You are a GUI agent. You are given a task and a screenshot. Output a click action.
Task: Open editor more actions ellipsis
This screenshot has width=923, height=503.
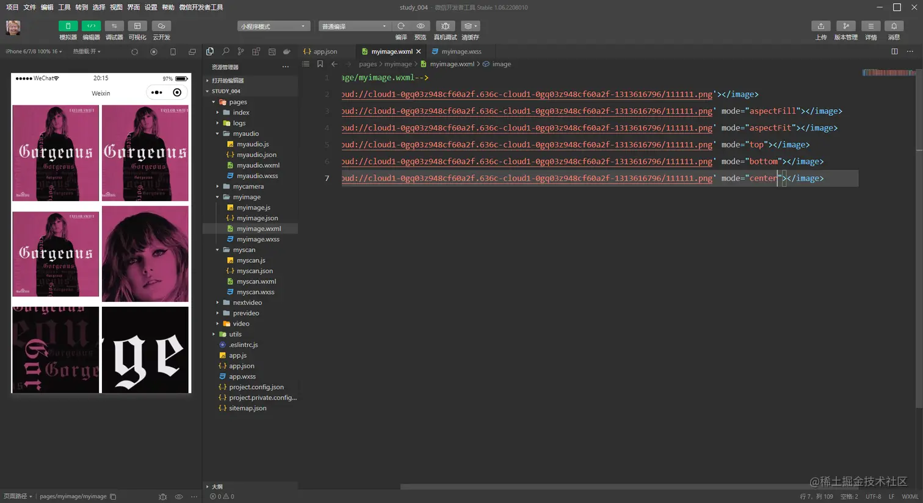pyautogui.click(x=910, y=52)
